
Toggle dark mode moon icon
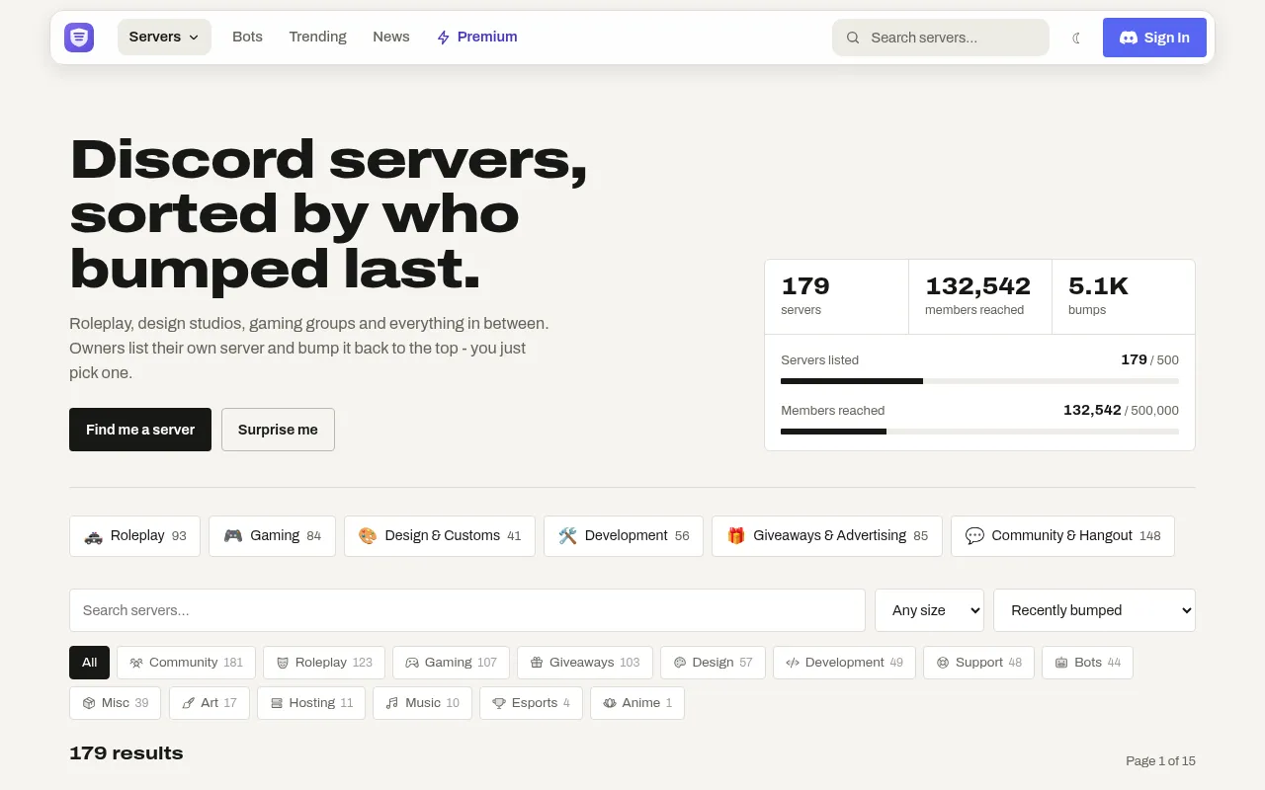pos(1076,38)
